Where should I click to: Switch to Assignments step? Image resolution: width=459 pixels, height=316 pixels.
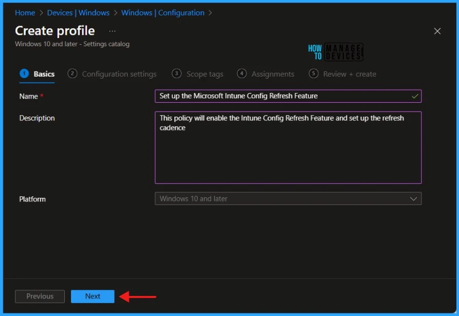click(266, 74)
